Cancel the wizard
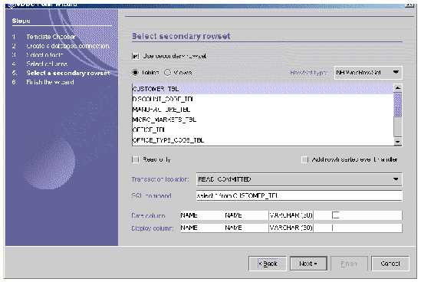The image size is (421, 282). click(390, 264)
